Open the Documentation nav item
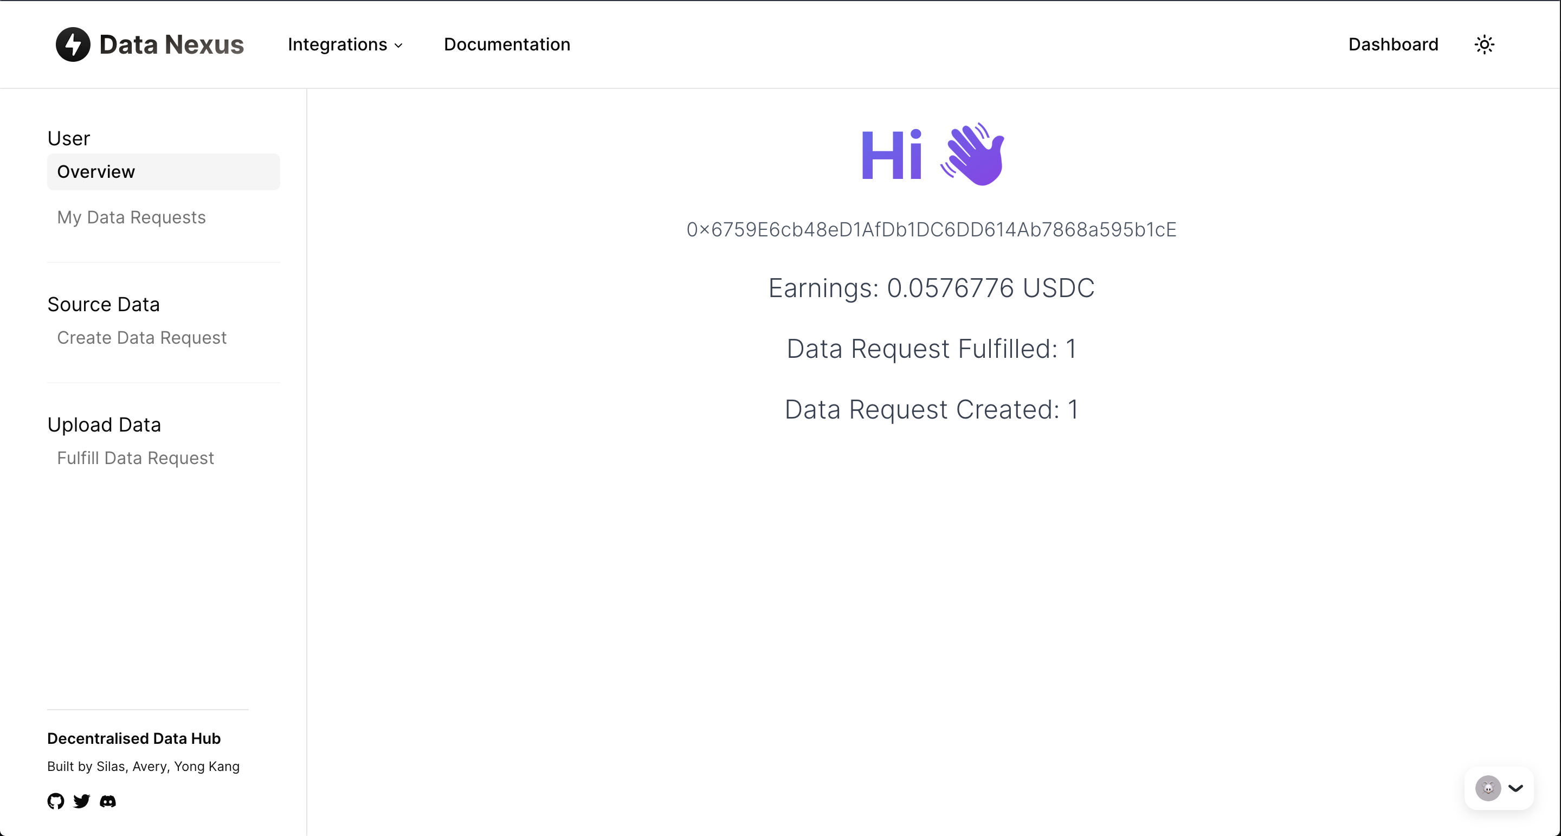Screen dimensions: 1561x836 [507, 44]
